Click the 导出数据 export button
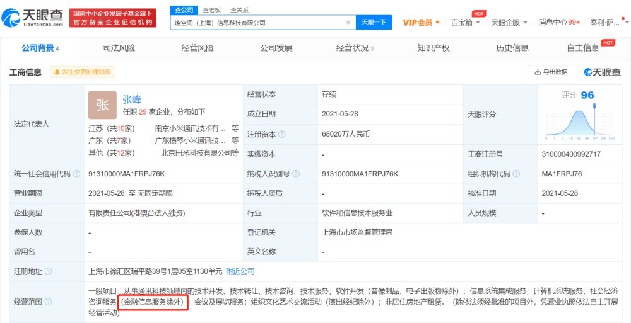This screenshot has width=631, height=323. (551, 72)
